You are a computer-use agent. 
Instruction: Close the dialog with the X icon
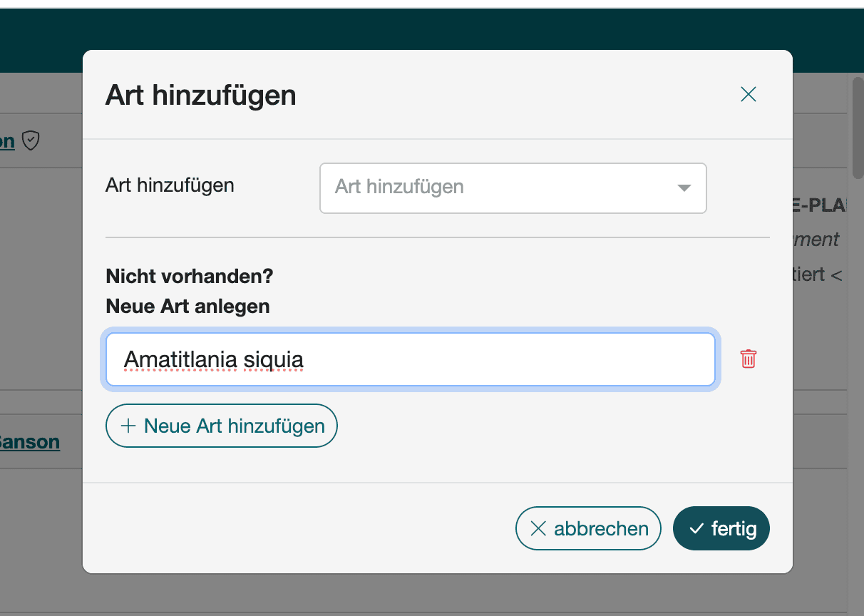[748, 94]
